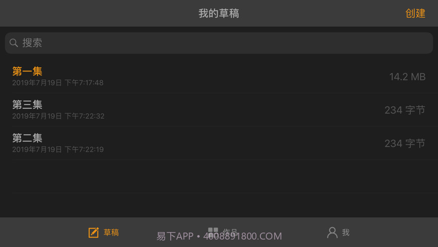Click the magnifier icon in the search bar
This screenshot has width=438, height=247.
(14, 43)
